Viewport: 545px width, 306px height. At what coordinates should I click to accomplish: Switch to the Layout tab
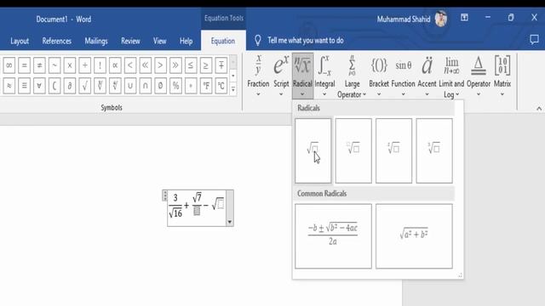(x=20, y=41)
